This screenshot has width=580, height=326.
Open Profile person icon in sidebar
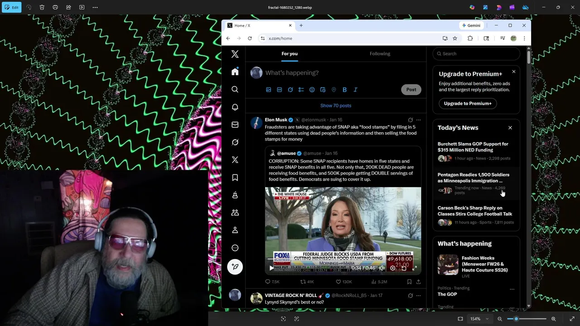tap(235, 230)
